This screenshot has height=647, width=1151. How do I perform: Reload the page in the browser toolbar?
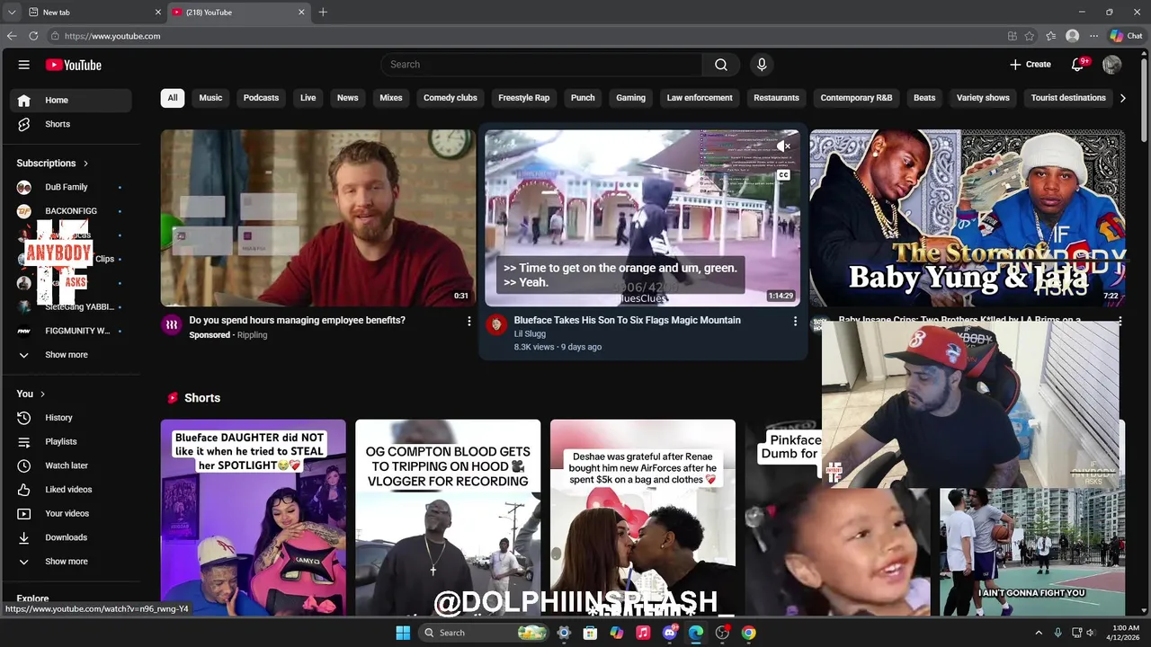[33, 36]
